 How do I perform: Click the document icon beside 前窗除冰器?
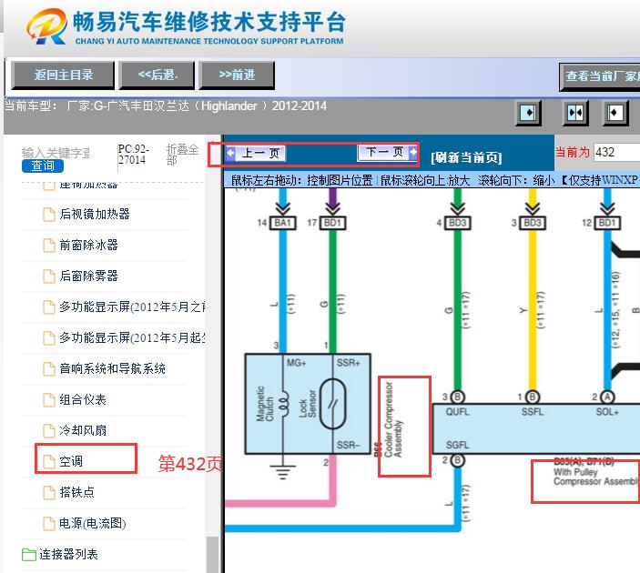click(49, 245)
